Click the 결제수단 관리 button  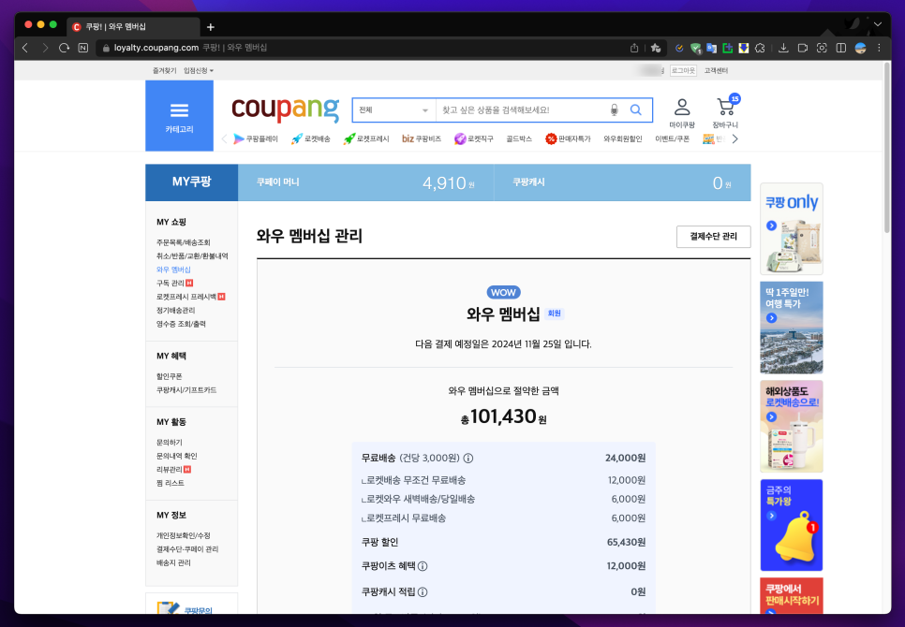[713, 236]
